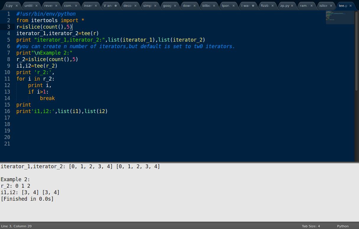359x229 pixels.
Task: Click 'r=islice(count(),5)' on line 3
Action: (44, 27)
